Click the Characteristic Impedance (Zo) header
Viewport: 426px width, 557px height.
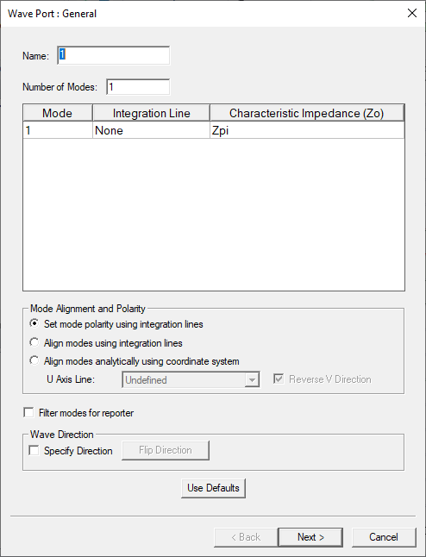307,113
